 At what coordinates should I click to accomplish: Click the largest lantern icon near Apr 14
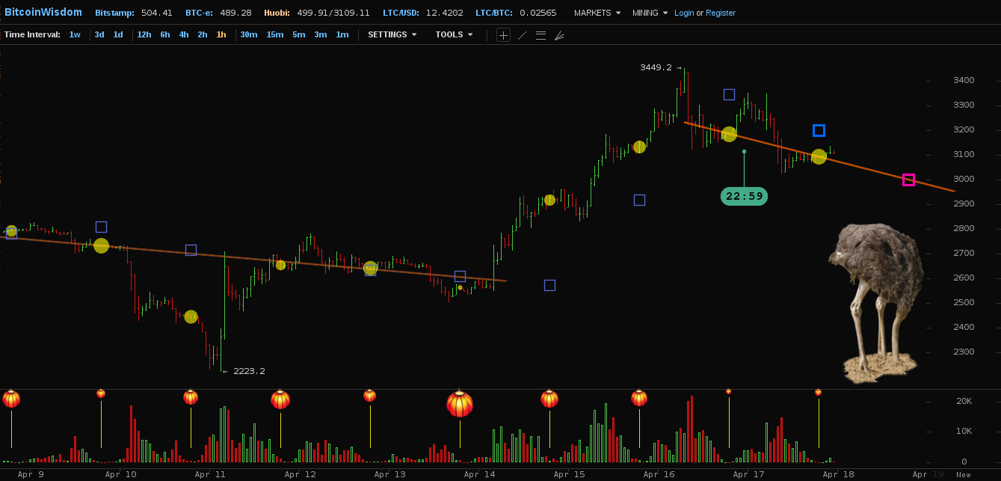pos(460,404)
